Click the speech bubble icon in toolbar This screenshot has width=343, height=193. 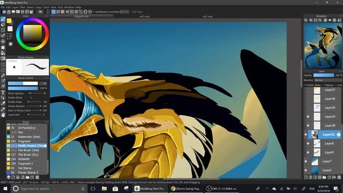[13, 12]
